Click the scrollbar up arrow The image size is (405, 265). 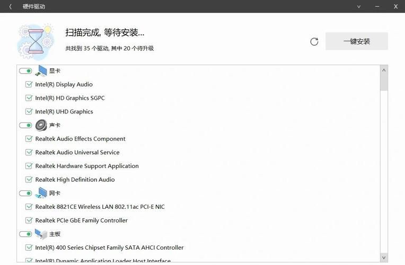click(x=384, y=70)
